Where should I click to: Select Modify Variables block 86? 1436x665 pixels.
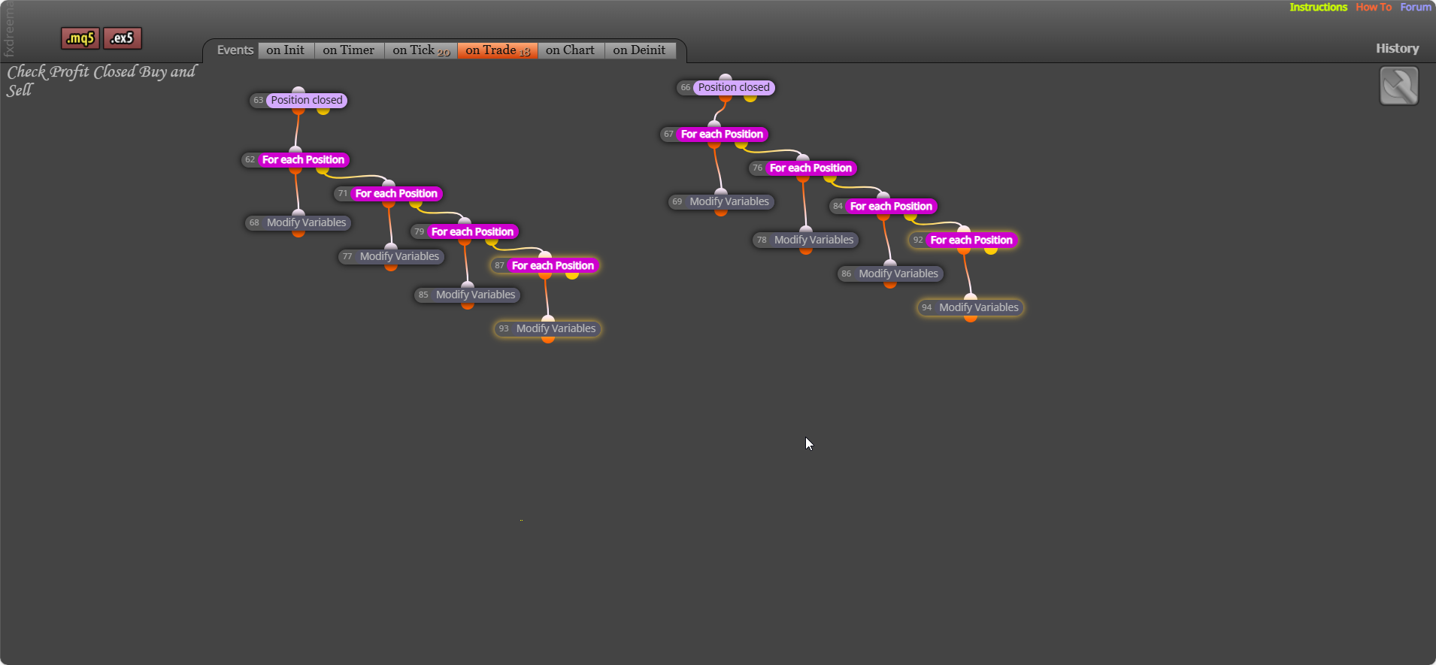click(x=890, y=274)
